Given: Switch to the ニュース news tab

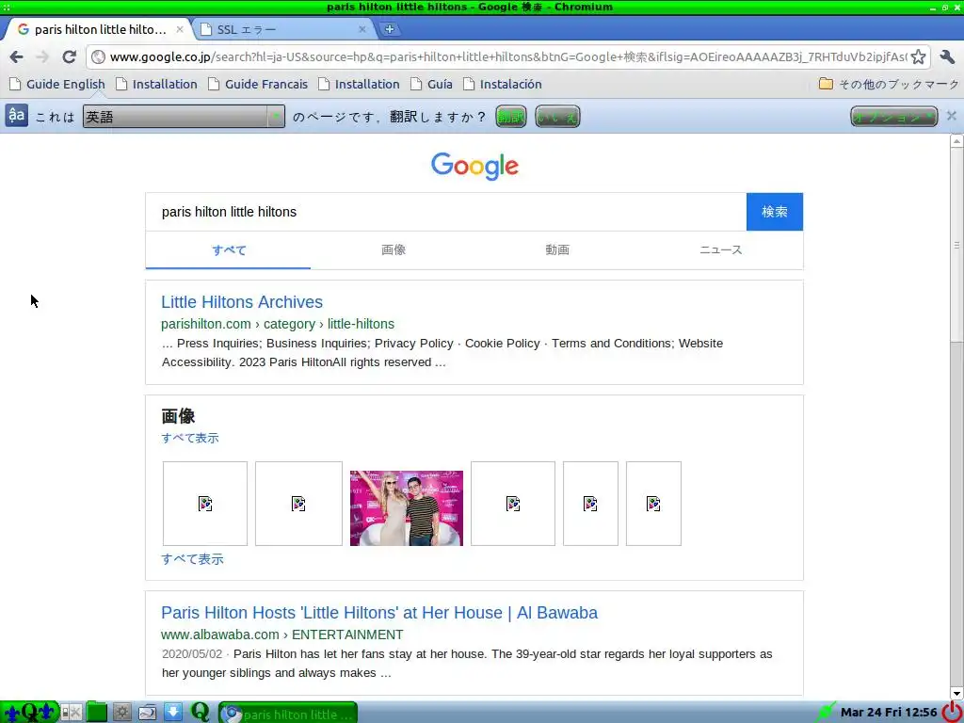Looking at the screenshot, I should click(x=720, y=249).
